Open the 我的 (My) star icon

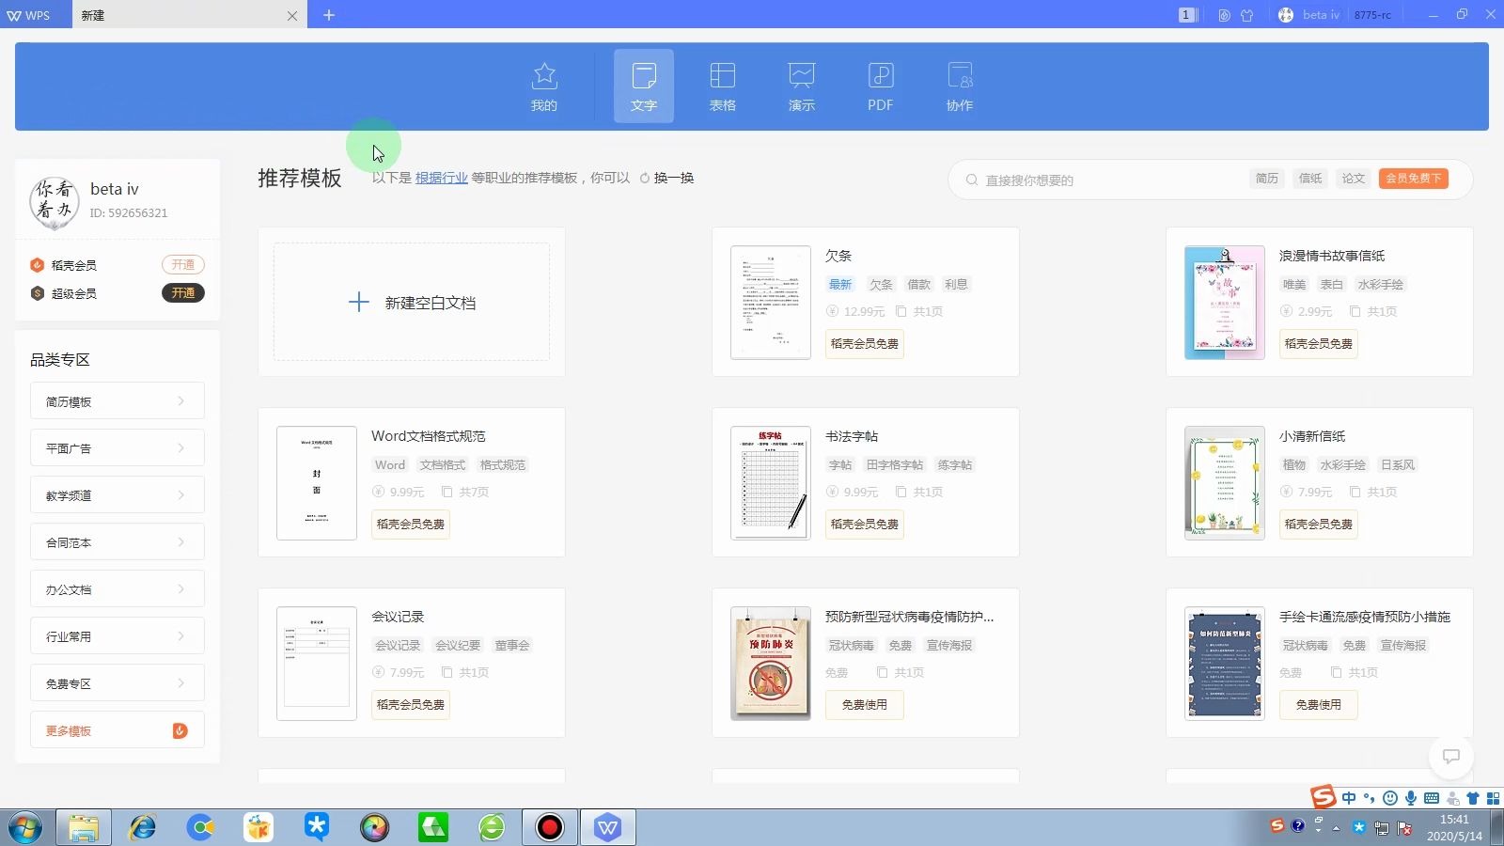click(544, 86)
